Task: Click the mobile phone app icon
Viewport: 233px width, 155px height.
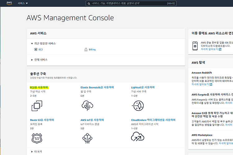Action: pos(195,46)
